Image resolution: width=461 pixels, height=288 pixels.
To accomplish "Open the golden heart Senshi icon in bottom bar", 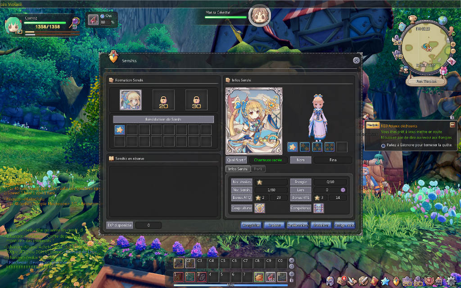I will point(396,281).
